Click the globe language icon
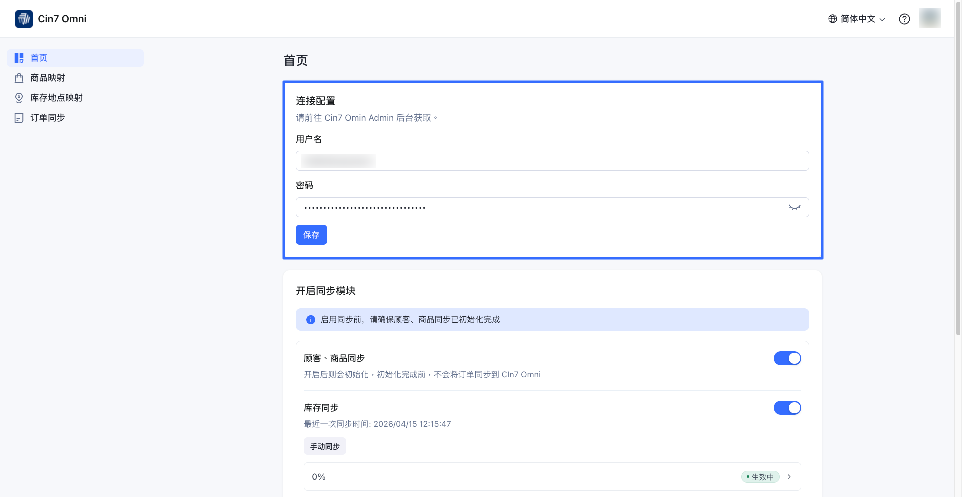 coord(833,19)
